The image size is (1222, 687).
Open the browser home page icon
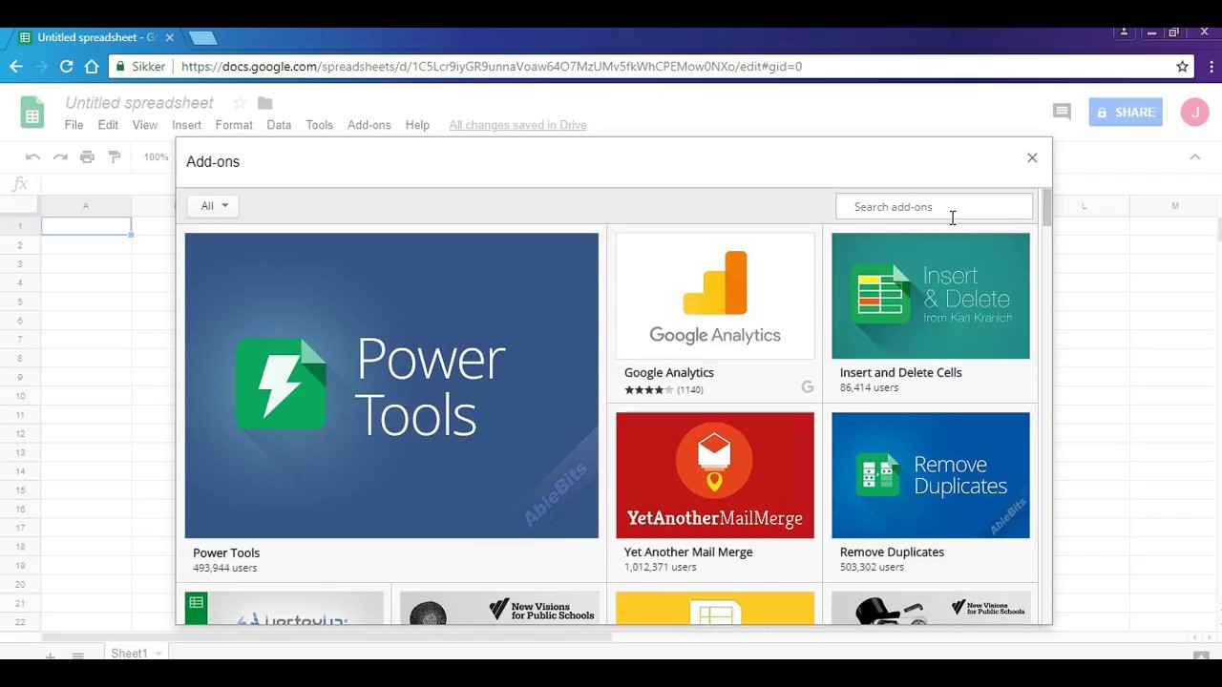pyautogui.click(x=92, y=67)
